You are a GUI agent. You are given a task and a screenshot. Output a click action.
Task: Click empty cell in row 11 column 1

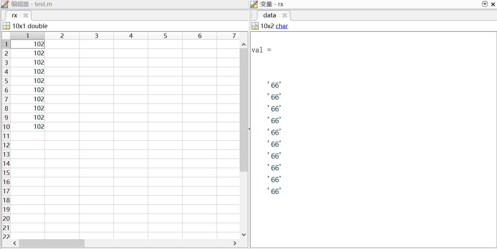[28, 136]
